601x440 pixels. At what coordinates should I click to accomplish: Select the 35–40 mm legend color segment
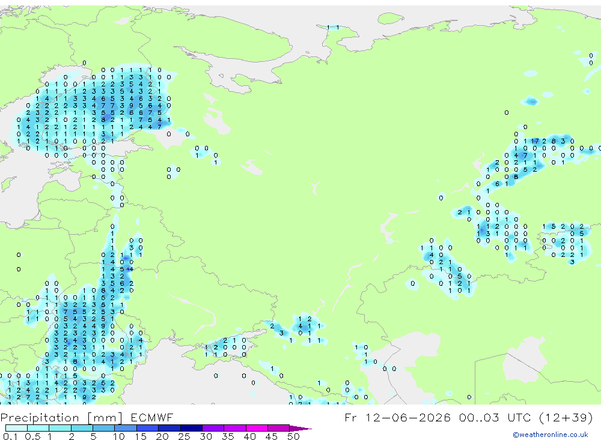(x=235, y=428)
